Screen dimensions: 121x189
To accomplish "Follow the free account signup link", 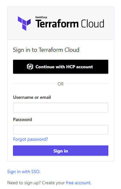I will [78, 183].
